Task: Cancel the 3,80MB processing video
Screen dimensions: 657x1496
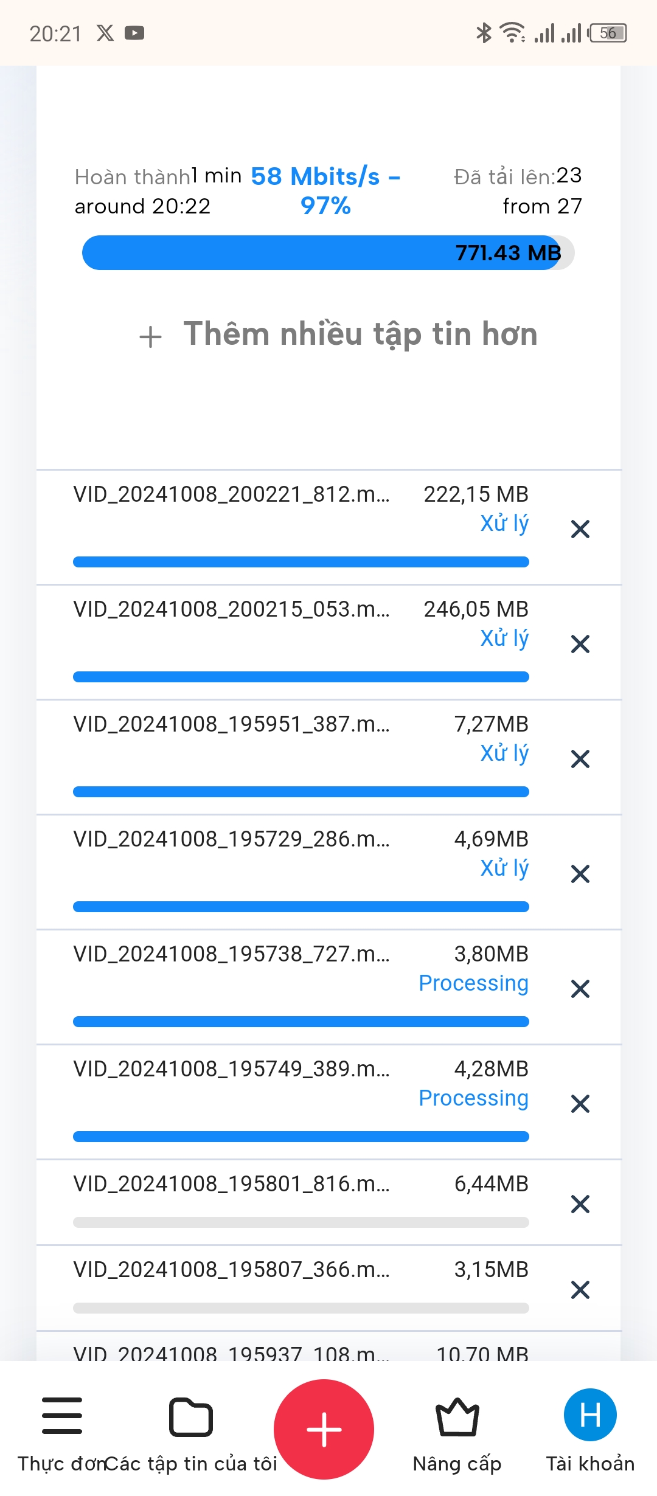Action: tap(580, 989)
